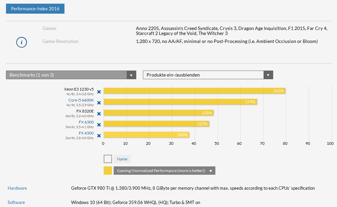Select the Performance-Index 2016 tab
337x207 pixels.
tap(35, 9)
